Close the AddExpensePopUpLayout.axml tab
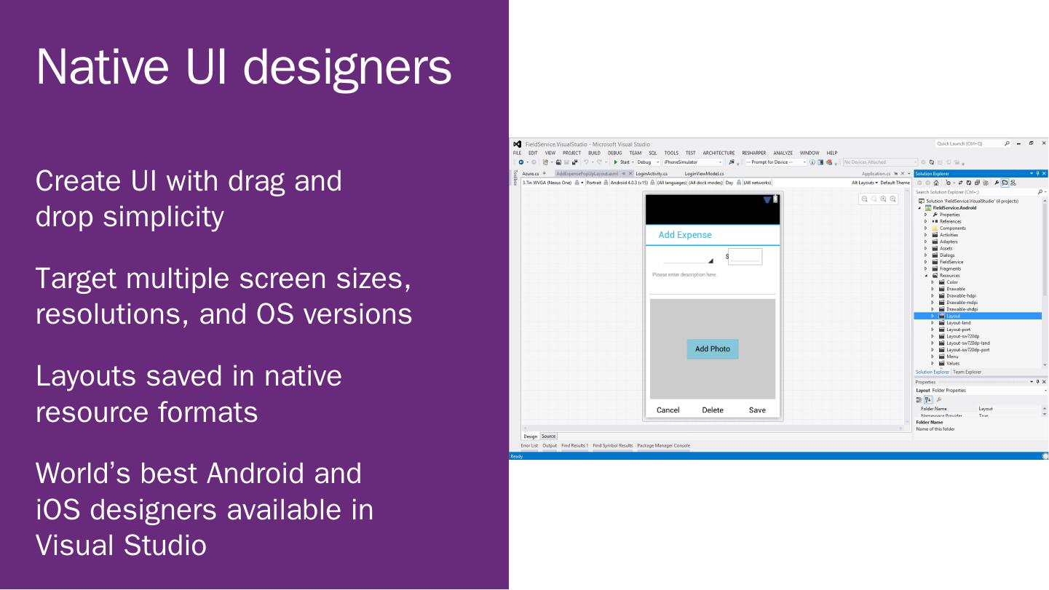The image size is (1049, 590). (x=630, y=174)
